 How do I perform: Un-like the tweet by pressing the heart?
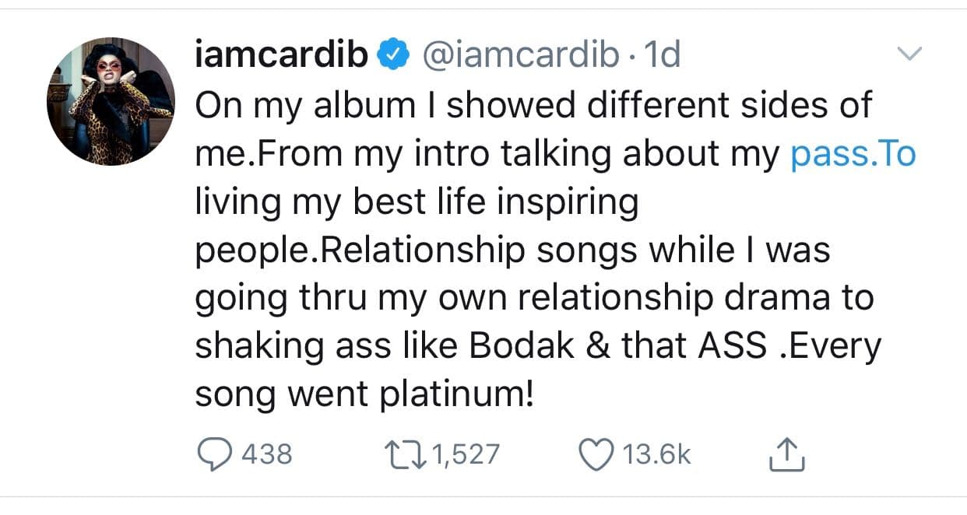pyautogui.click(x=598, y=451)
